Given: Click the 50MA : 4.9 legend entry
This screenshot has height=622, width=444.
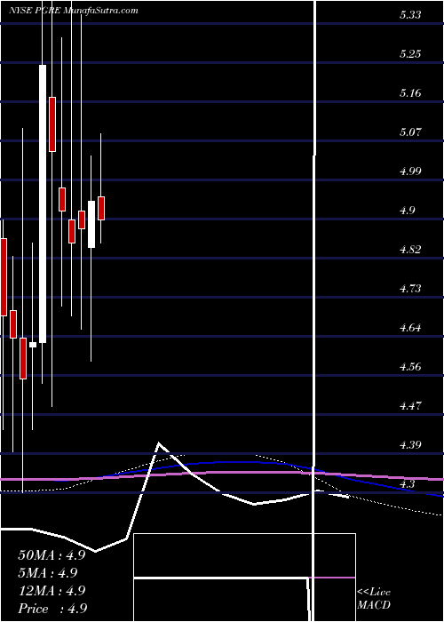Looking at the screenshot, I should coord(52,555).
